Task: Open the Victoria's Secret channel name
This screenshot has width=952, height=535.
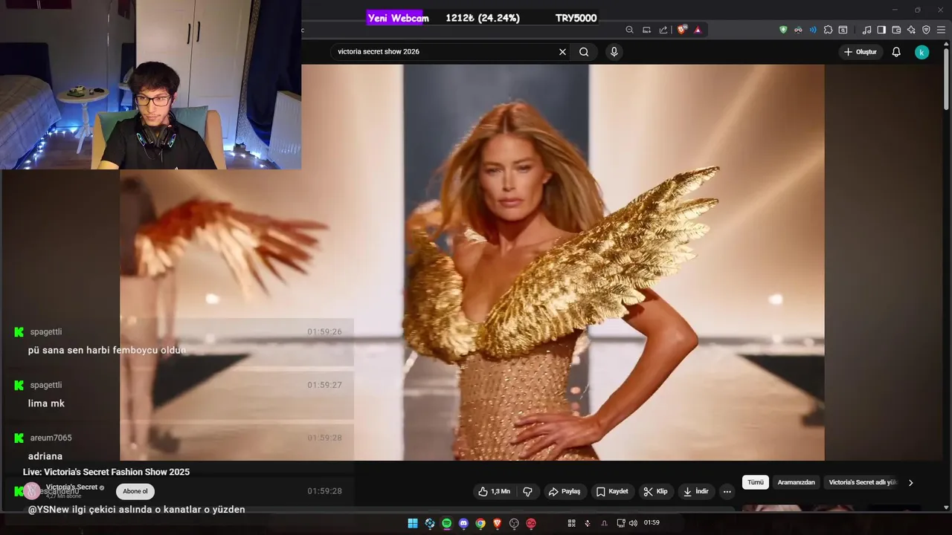Action: coord(72,487)
